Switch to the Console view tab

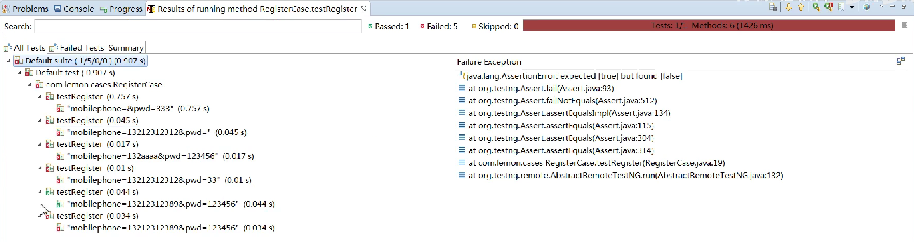(74, 9)
